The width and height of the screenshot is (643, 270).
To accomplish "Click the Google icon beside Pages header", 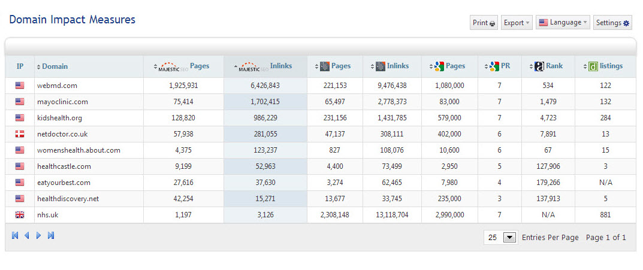I will point(440,66).
